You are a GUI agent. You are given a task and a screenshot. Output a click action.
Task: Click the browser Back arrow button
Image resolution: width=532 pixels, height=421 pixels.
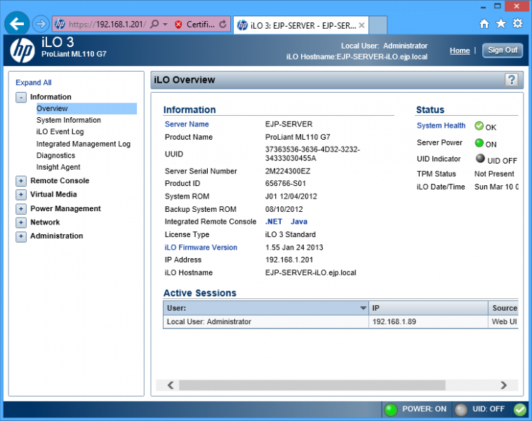tap(16, 24)
